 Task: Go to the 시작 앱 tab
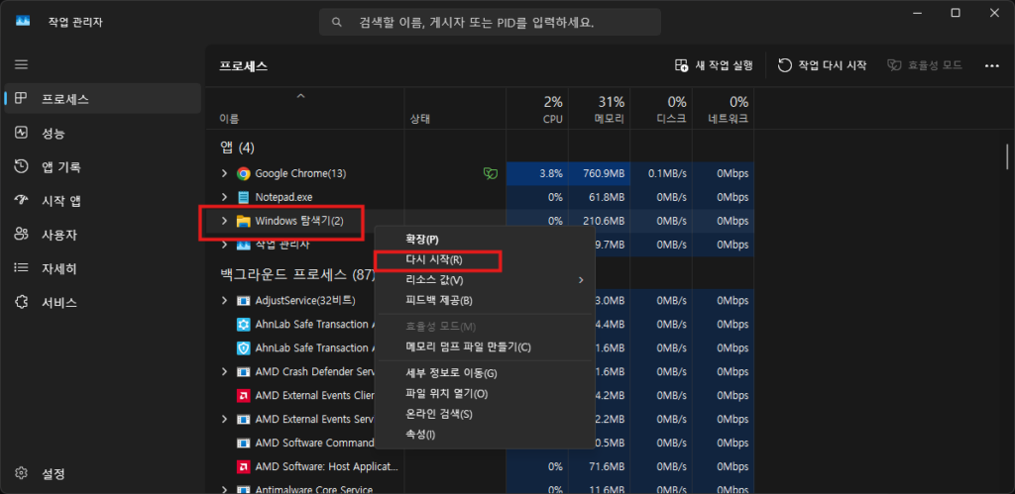click(x=103, y=200)
